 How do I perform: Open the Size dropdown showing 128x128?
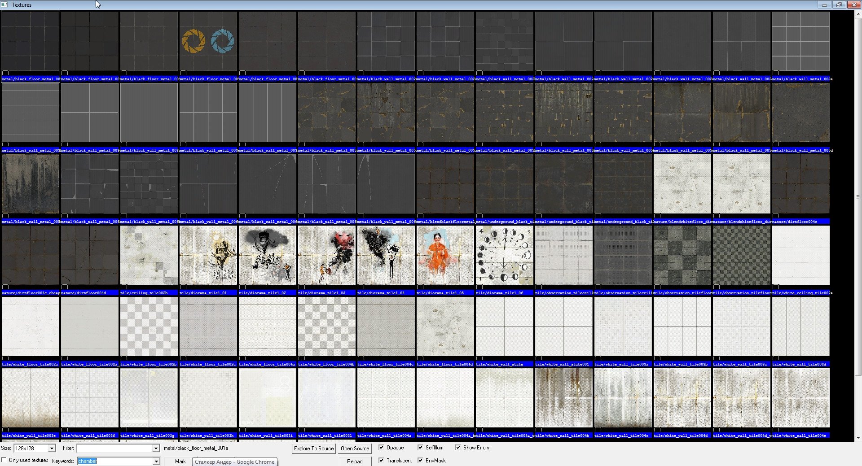(52, 449)
